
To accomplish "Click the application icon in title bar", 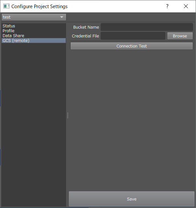I will pyautogui.click(x=6, y=6).
